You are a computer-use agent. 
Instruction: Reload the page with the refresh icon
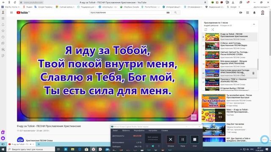(x=15, y=3)
